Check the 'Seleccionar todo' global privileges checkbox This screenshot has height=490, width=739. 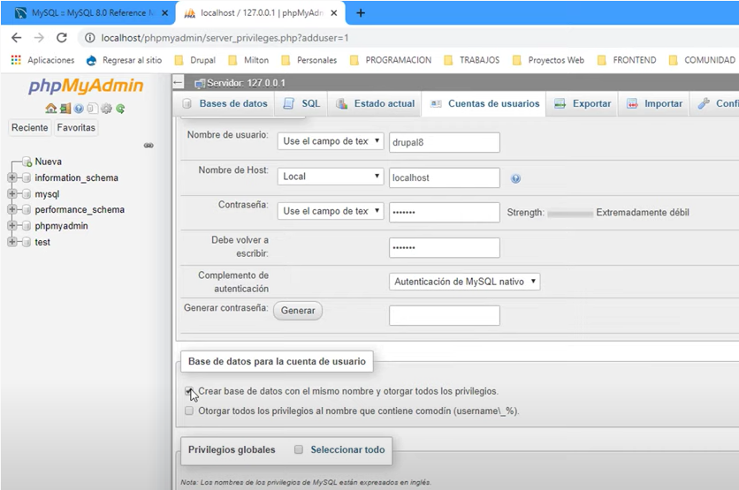(x=298, y=449)
